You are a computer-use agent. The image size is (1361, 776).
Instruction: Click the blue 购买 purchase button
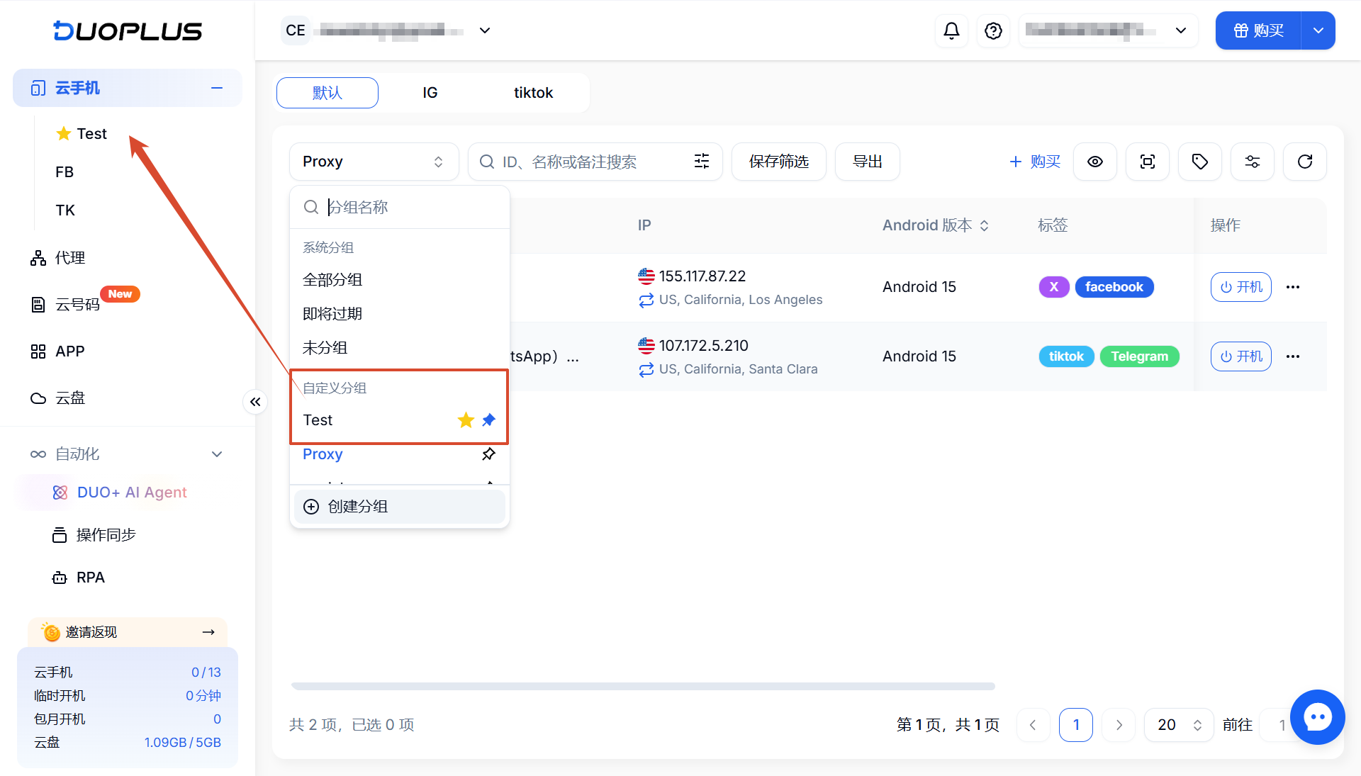(1258, 30)
